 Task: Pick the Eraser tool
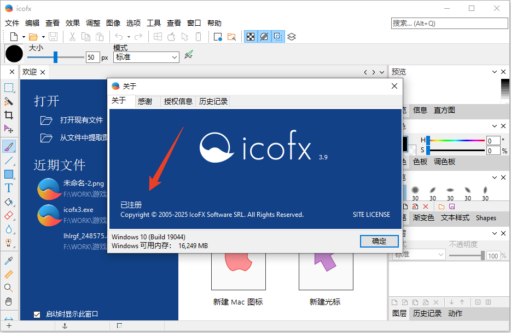tap(9, 216)
